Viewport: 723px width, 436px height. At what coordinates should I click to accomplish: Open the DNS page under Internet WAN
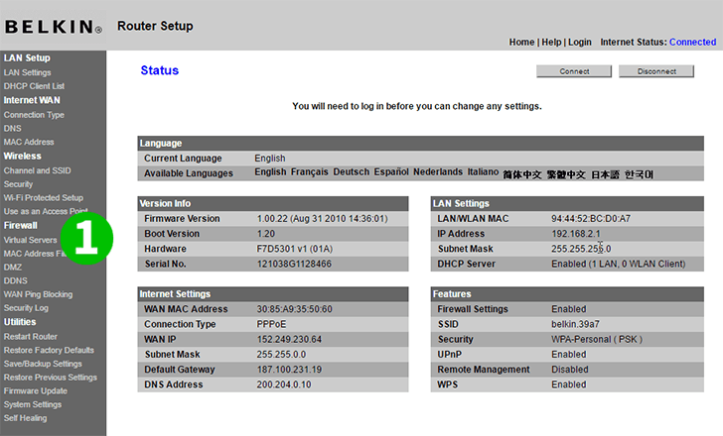13,128
